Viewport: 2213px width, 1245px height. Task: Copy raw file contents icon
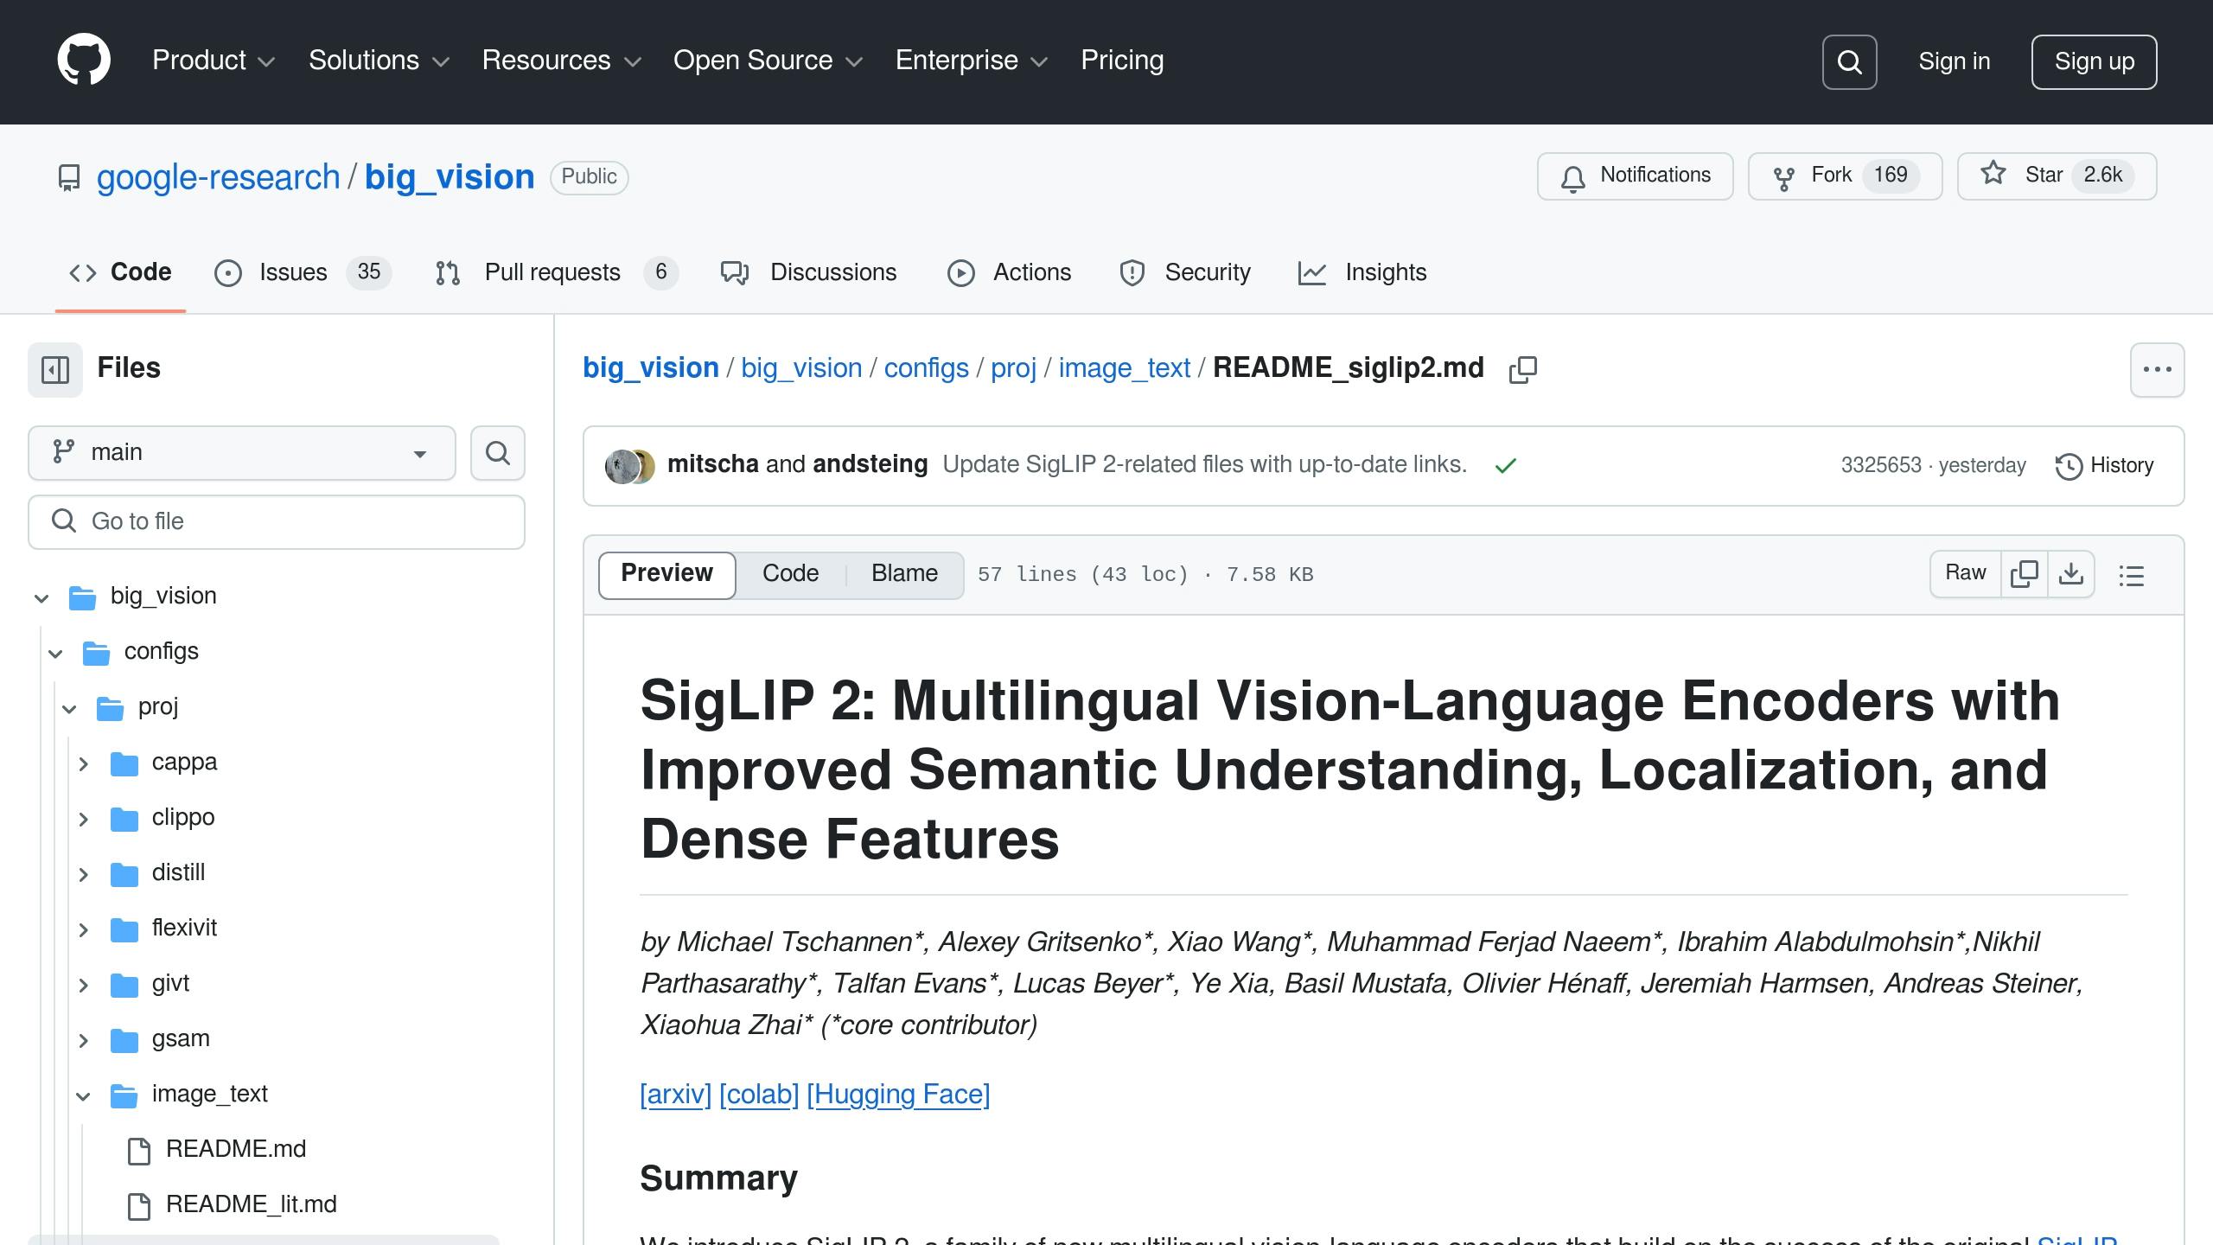2025,574
